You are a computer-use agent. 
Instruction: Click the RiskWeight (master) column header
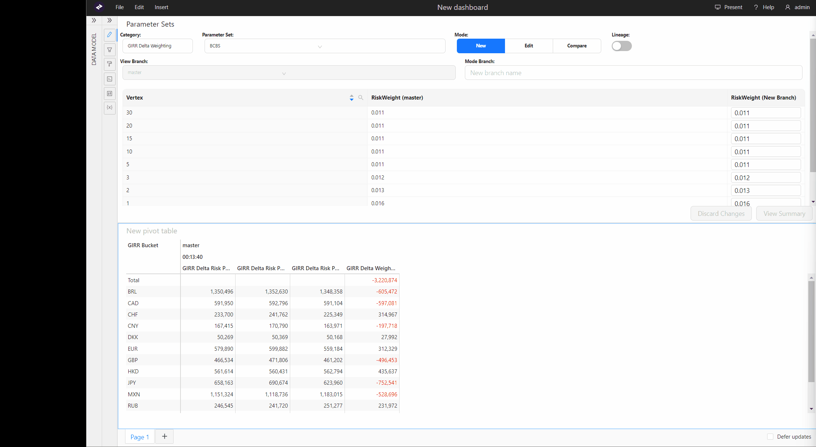pyautogui.click(x=397, y=98)
